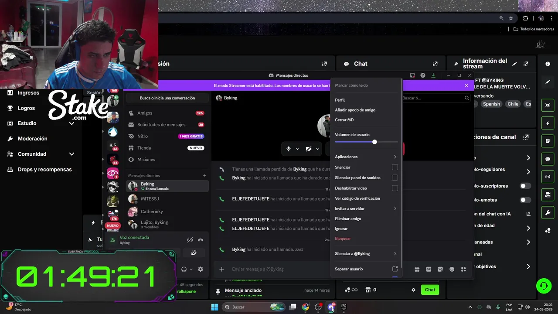Screen dimensions: 558x314
Task: Click the green Chat button
Action: (x=430, y=290)
